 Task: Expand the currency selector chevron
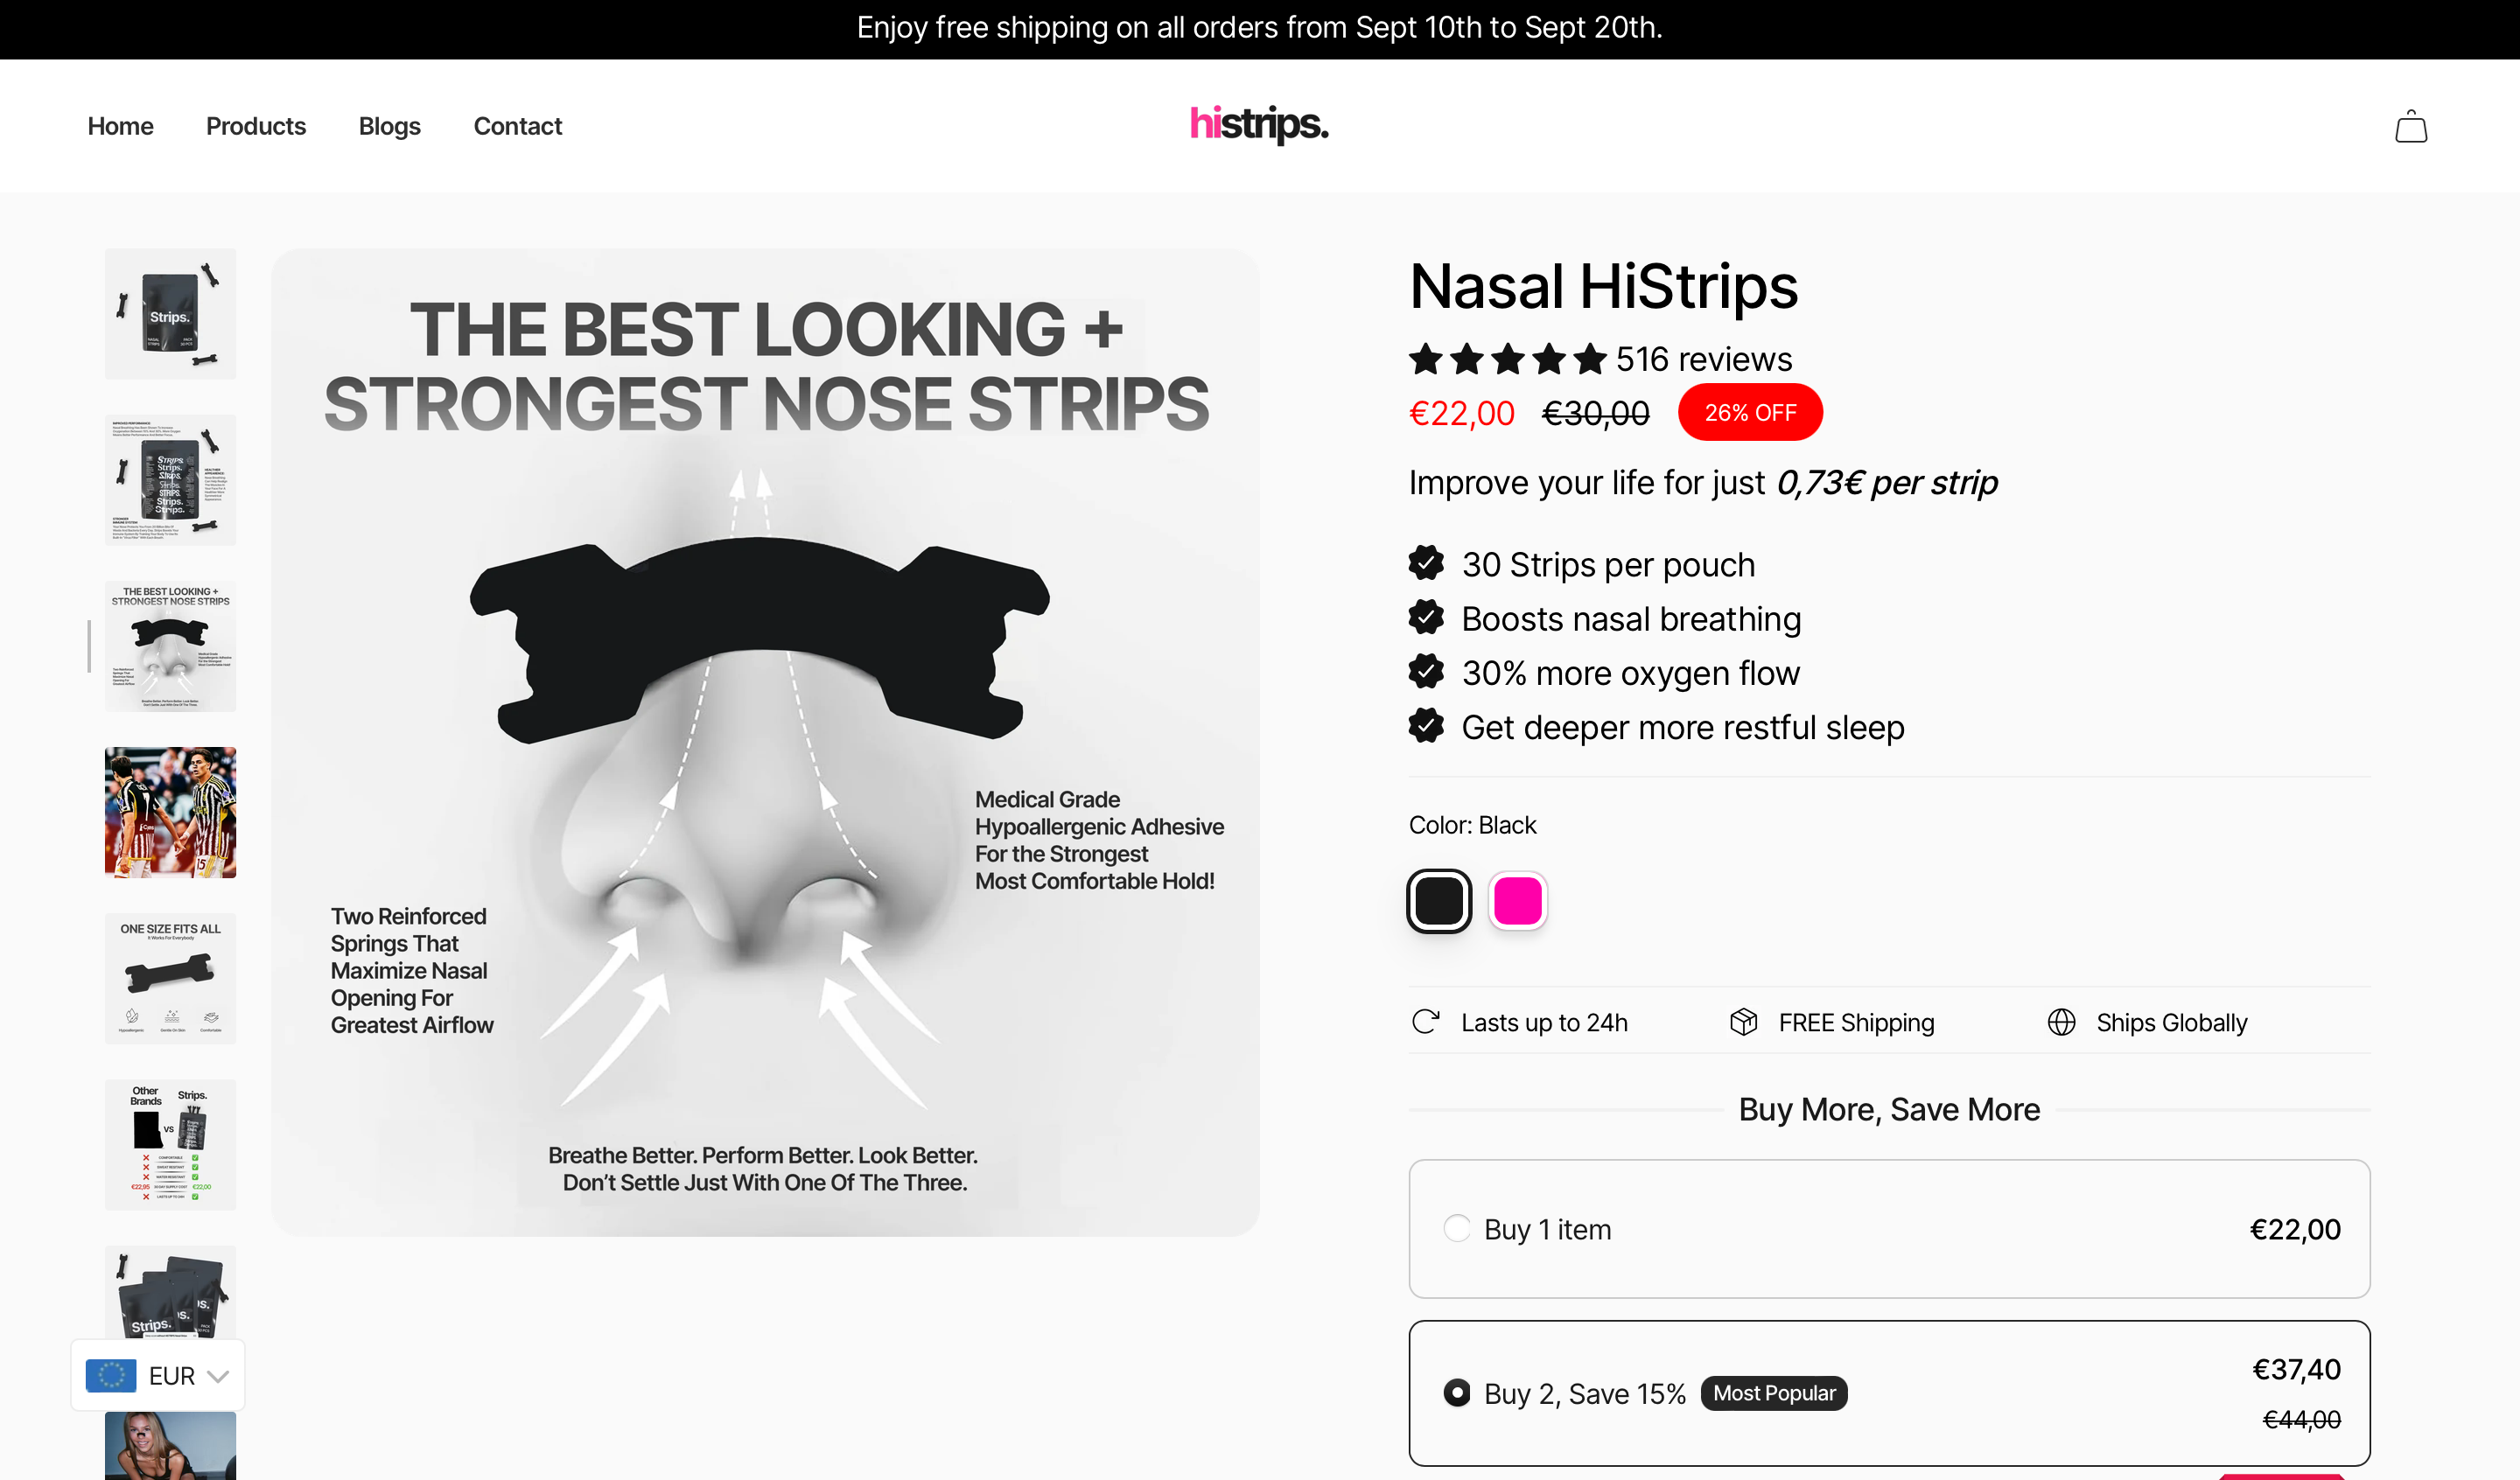click(219, 1376)
